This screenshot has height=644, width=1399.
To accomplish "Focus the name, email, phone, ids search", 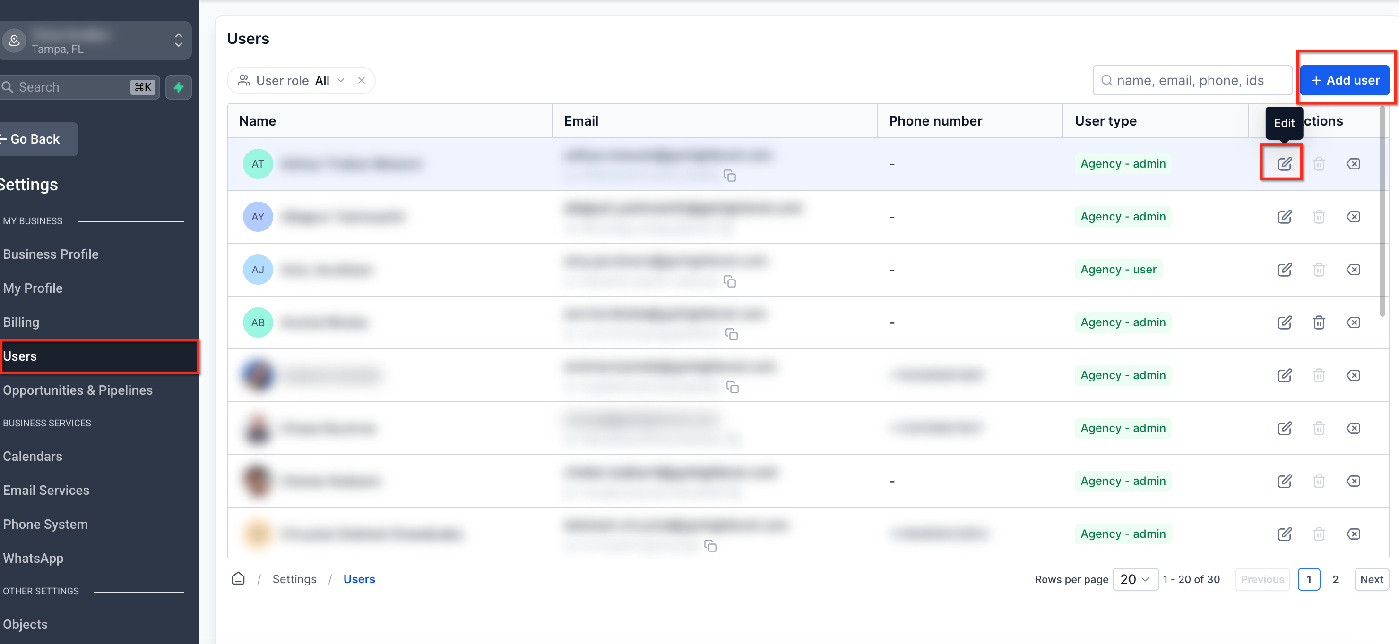I will pyautogui.click(x=1192, y=80).
